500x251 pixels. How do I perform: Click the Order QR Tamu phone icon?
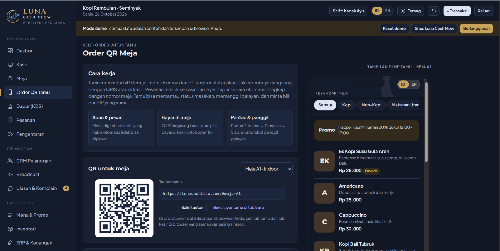pos(10,92)
